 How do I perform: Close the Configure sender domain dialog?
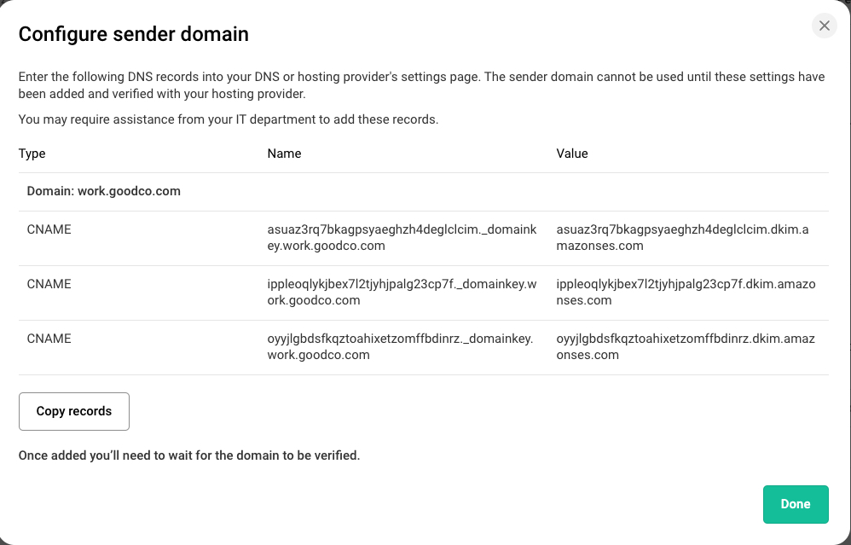pos(824,26)
